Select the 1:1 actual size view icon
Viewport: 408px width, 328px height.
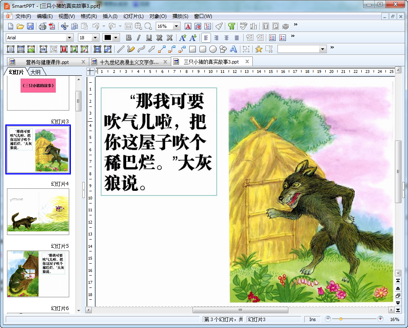[x=129, y=26]
